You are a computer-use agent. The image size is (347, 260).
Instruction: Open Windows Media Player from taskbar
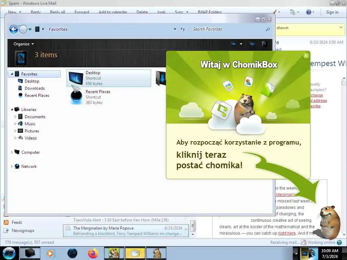pyautogui.click(x=50, y=253)
